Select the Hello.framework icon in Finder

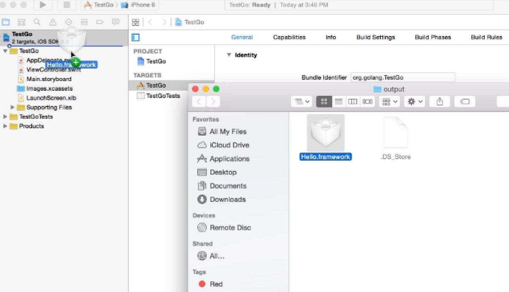click(326, 133)
